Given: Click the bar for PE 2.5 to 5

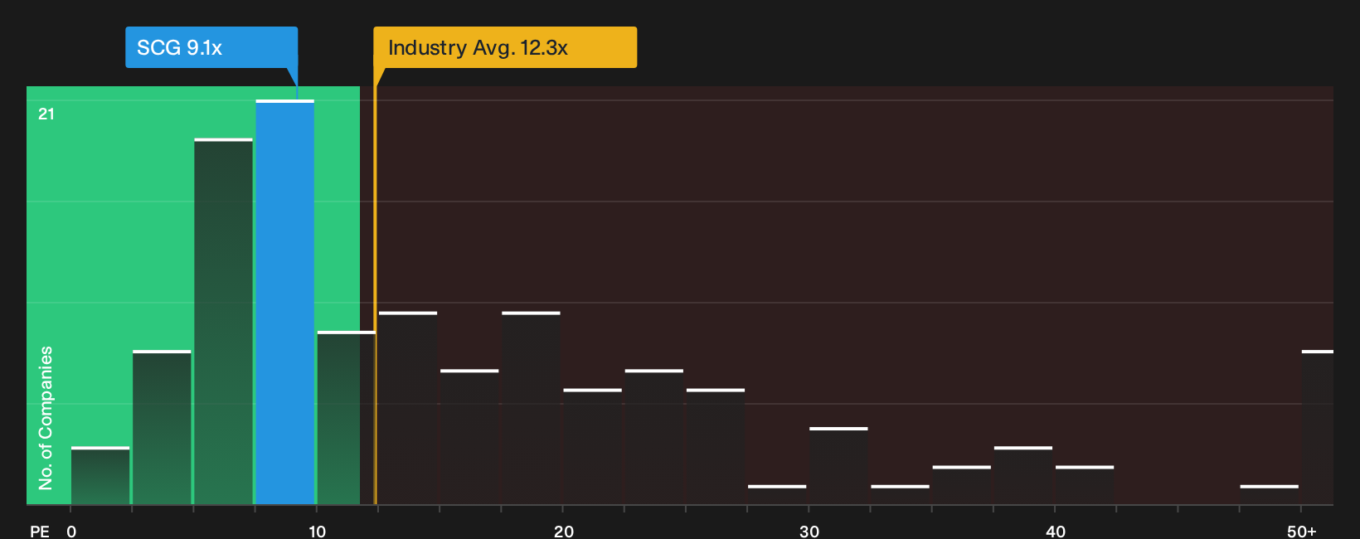Looking at the screenshot, I should coord(162,427).
